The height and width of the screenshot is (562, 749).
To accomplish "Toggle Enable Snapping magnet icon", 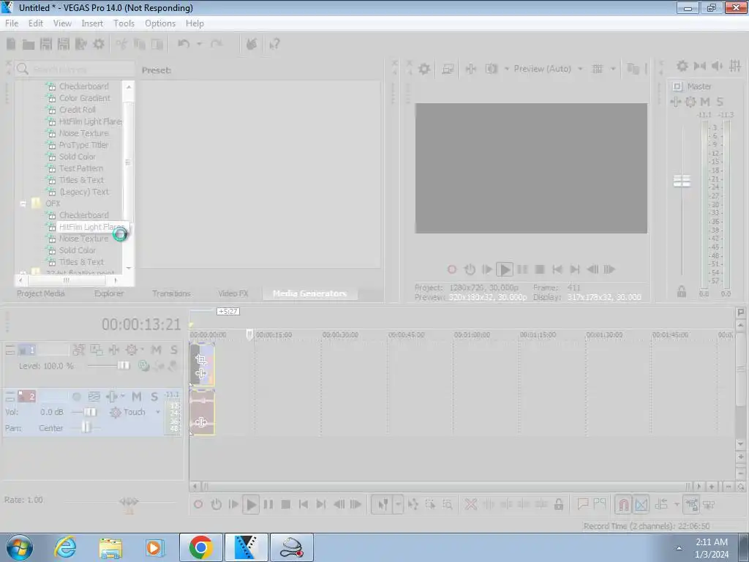I will [623, 504].
